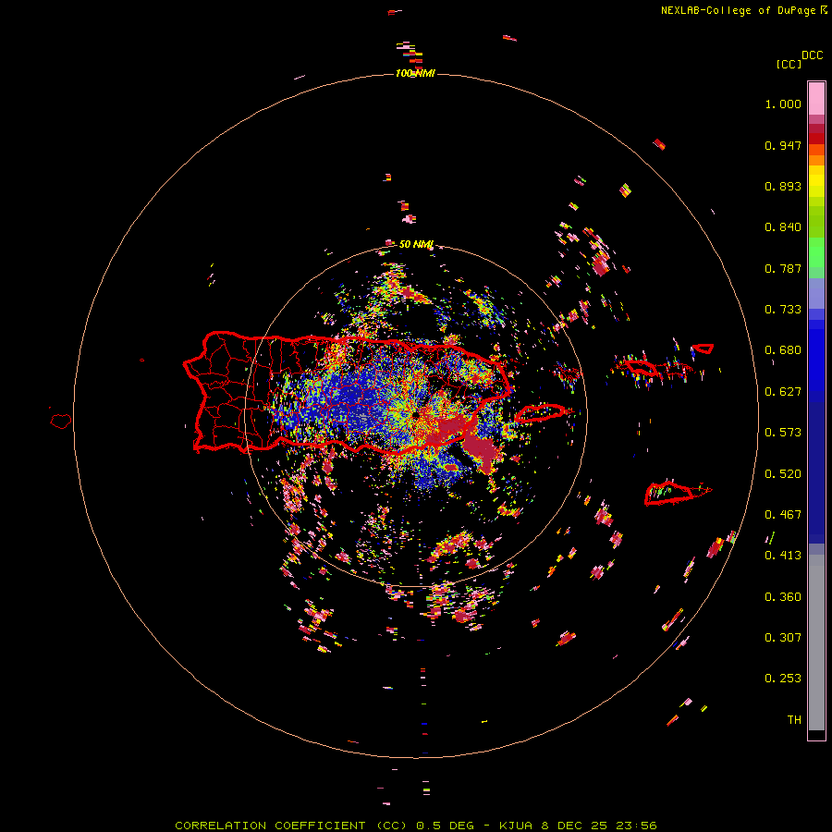Select the 0.893 legend value
The width and height of the screenshot is (832, 832).
point(783,186)
